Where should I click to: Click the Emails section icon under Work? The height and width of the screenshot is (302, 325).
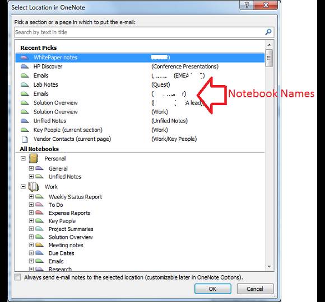pyautogui.click(x=39, y=261)
